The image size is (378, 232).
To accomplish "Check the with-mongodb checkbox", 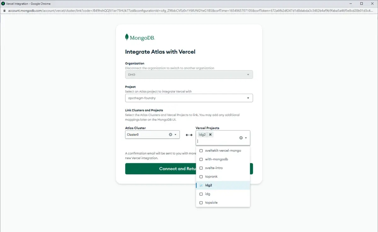I will (201, 159).
